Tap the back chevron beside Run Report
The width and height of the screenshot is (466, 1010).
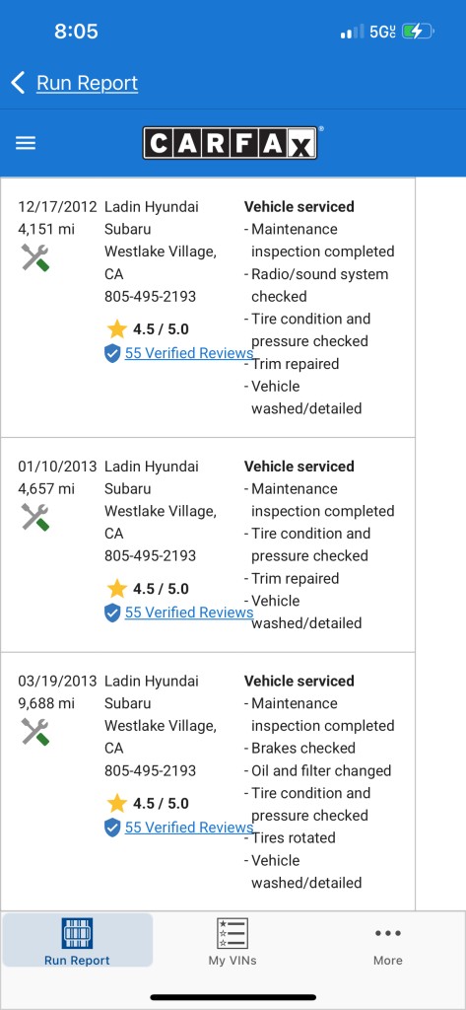click(x=18, y=83)
